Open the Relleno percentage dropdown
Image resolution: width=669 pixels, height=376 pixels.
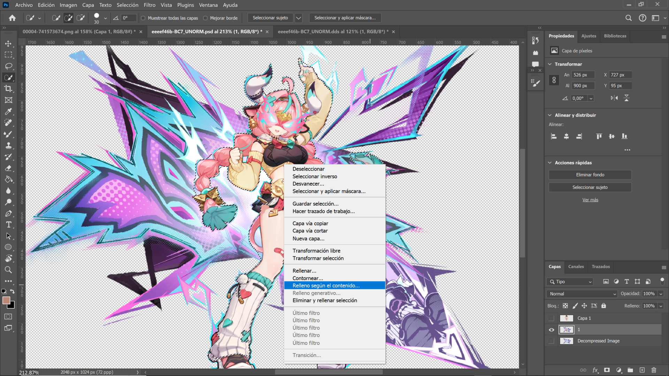[661, 306]
